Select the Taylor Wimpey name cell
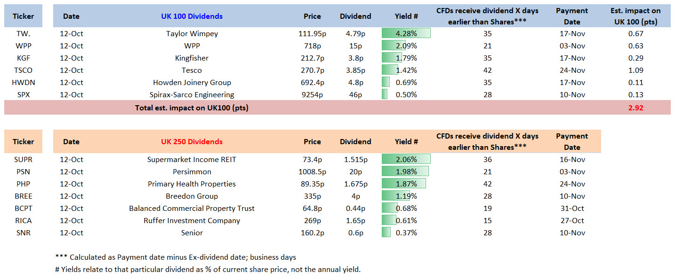The image size is (675, 279). point(192,34)
